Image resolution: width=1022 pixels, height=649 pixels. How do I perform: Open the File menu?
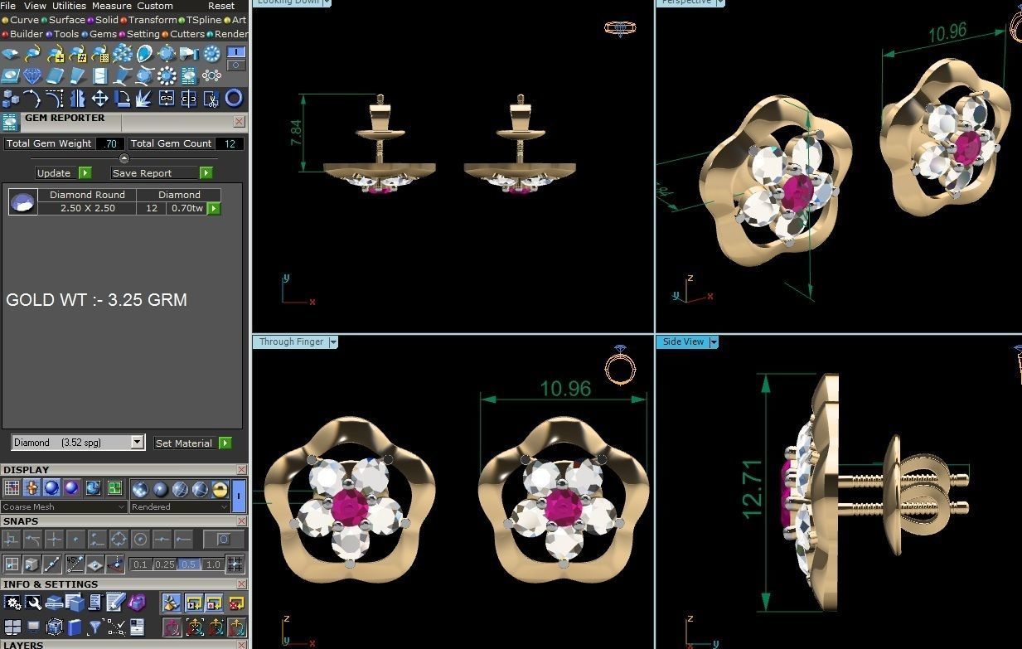(x=8, y=6)
